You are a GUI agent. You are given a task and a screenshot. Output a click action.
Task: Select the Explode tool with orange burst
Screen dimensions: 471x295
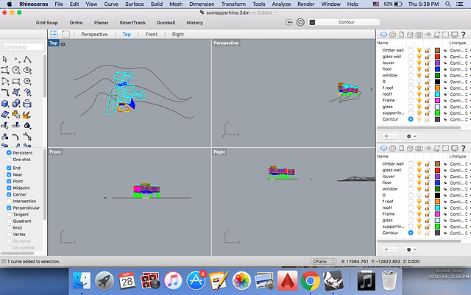(x=26, y=115)
